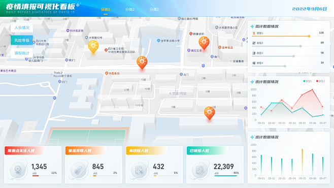Screen dimensions: 334x188
Task: Click the 大学路10号 location icon
Action: pyautogui.click(x=86, y=38)
